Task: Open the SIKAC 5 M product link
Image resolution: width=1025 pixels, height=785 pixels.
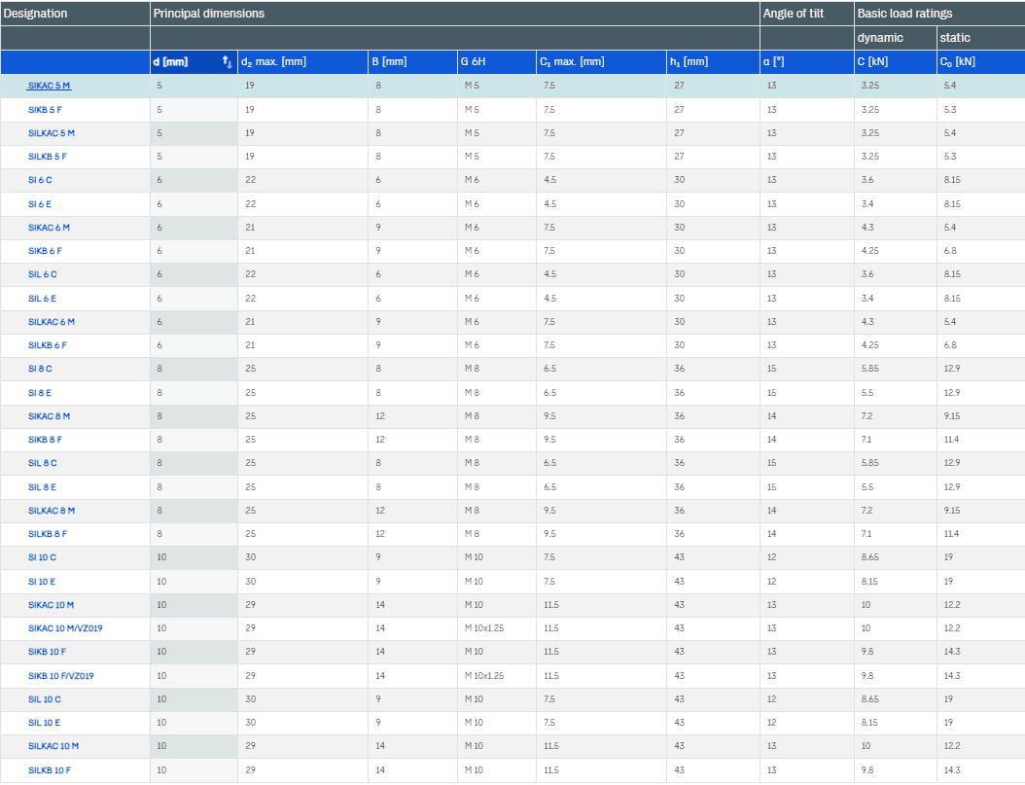Action: point(49,86)
